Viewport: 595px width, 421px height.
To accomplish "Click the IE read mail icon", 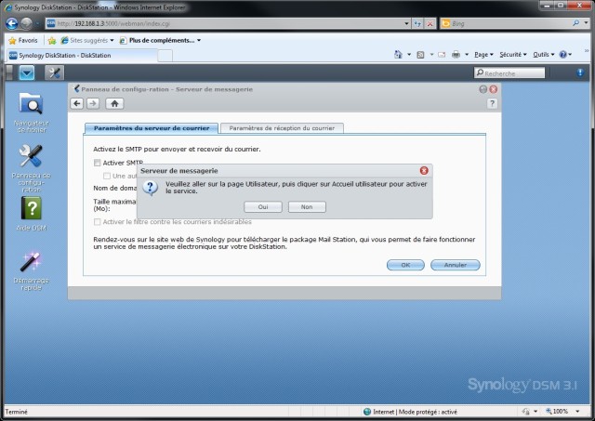I will click(x=442, y=55).
